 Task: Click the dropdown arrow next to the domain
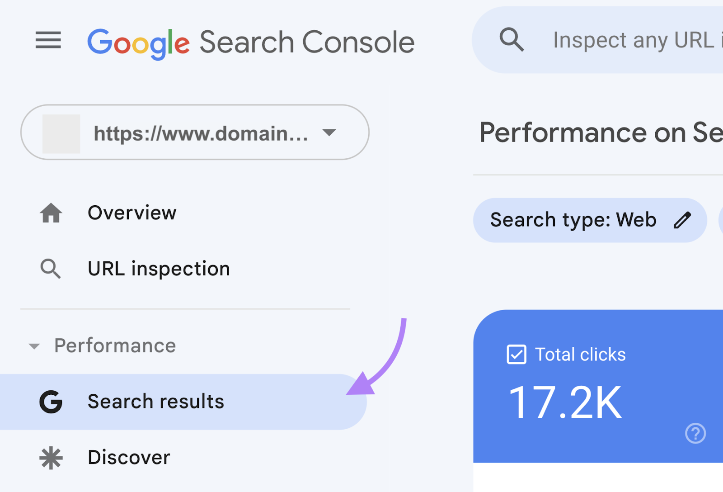[329, 132]
